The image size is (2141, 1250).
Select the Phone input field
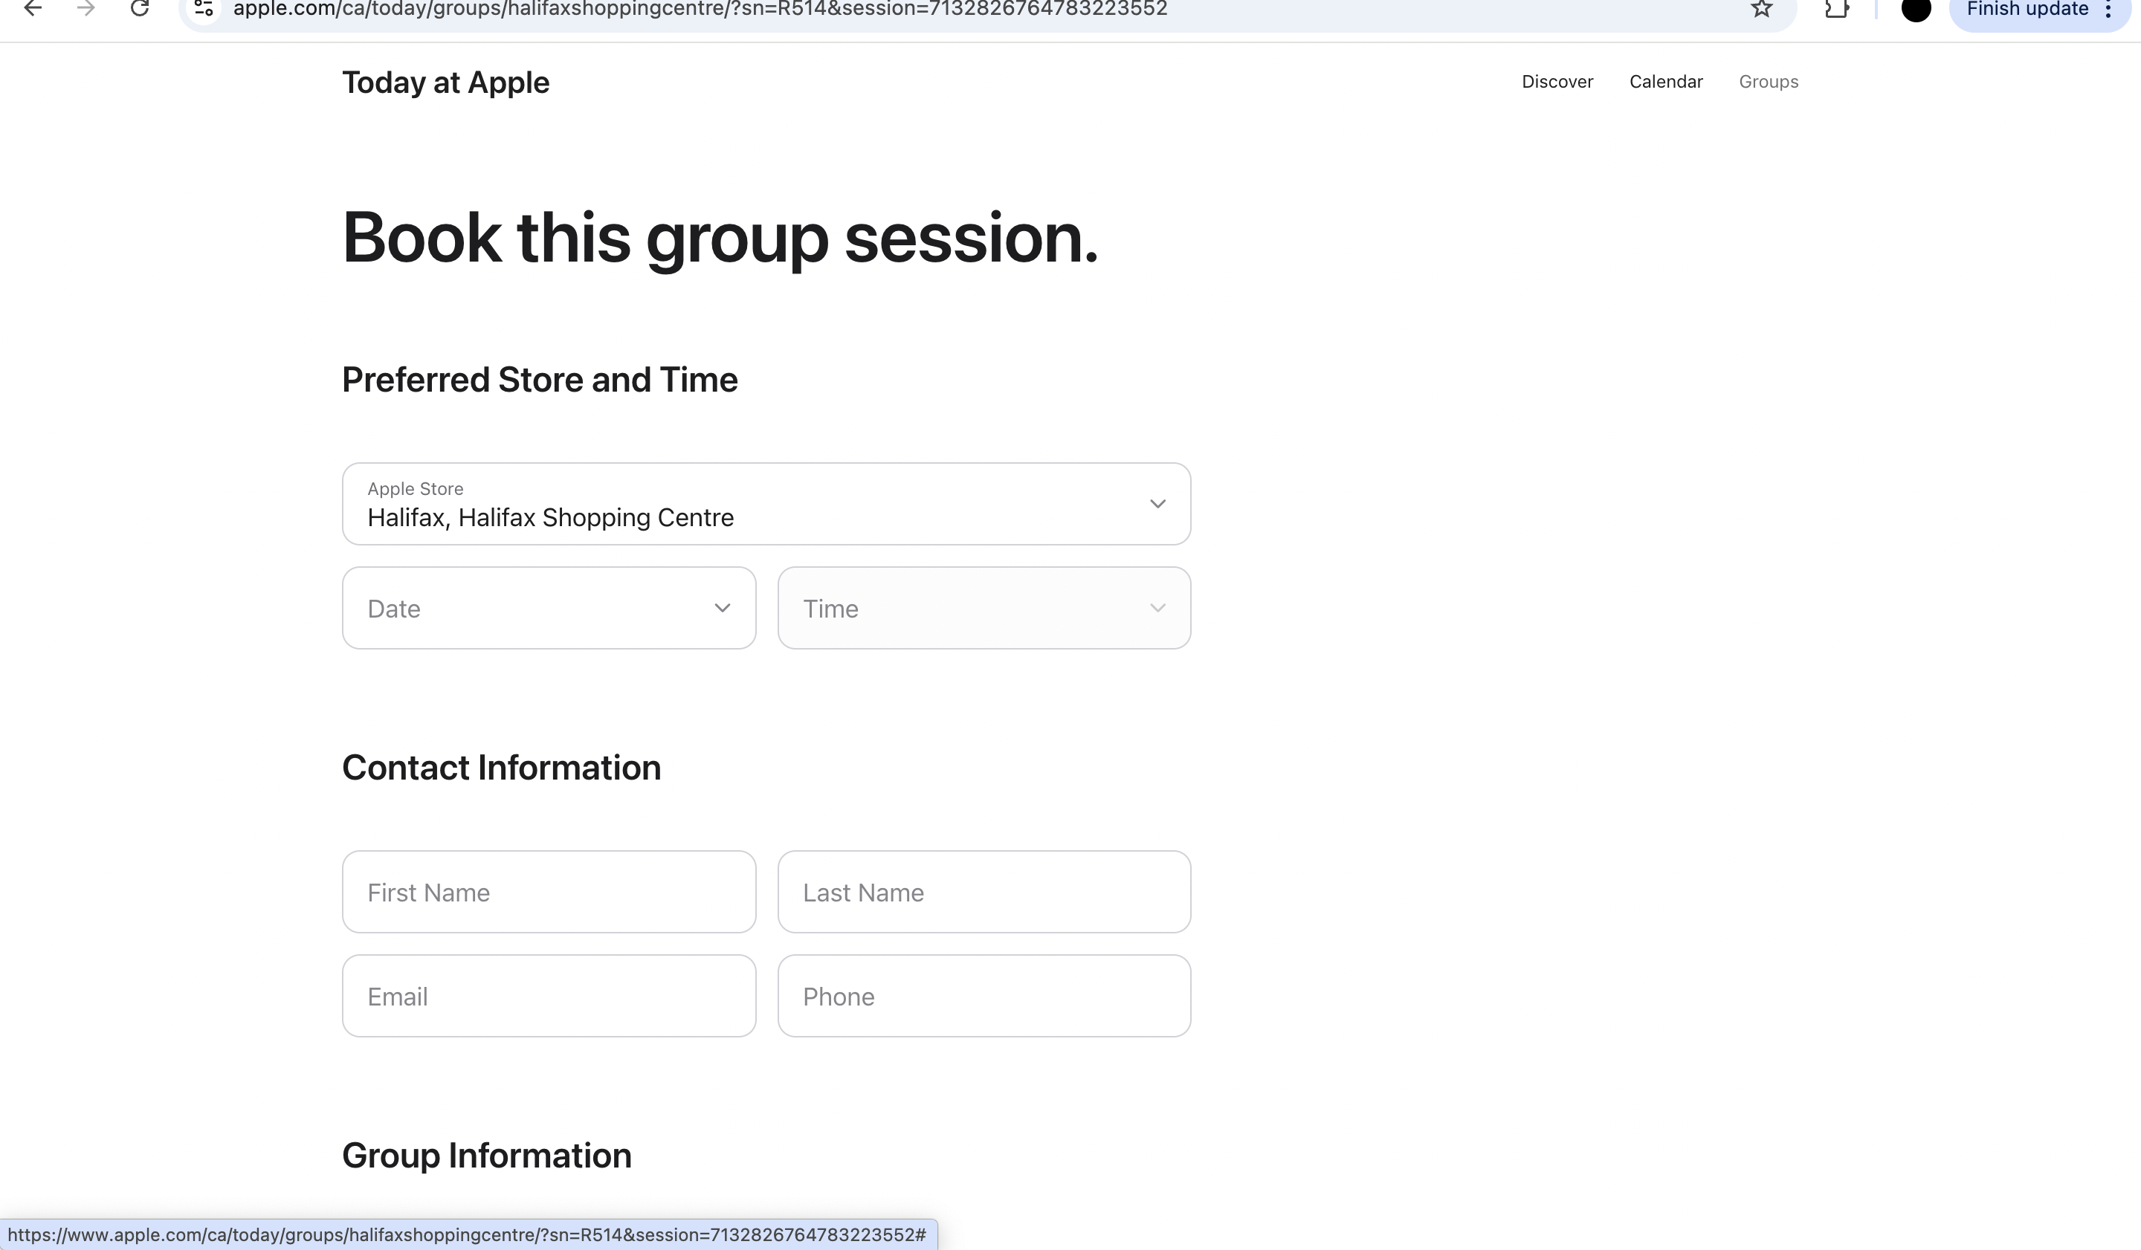[984, 995]
